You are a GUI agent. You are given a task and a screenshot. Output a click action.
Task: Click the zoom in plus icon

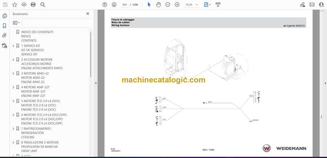coord(177,5)
